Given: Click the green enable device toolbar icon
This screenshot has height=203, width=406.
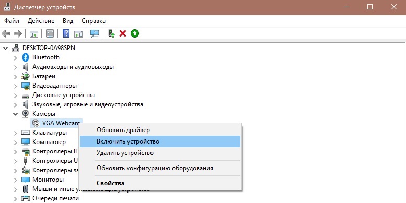Looking at the screenshot, I should coord(135,33).
